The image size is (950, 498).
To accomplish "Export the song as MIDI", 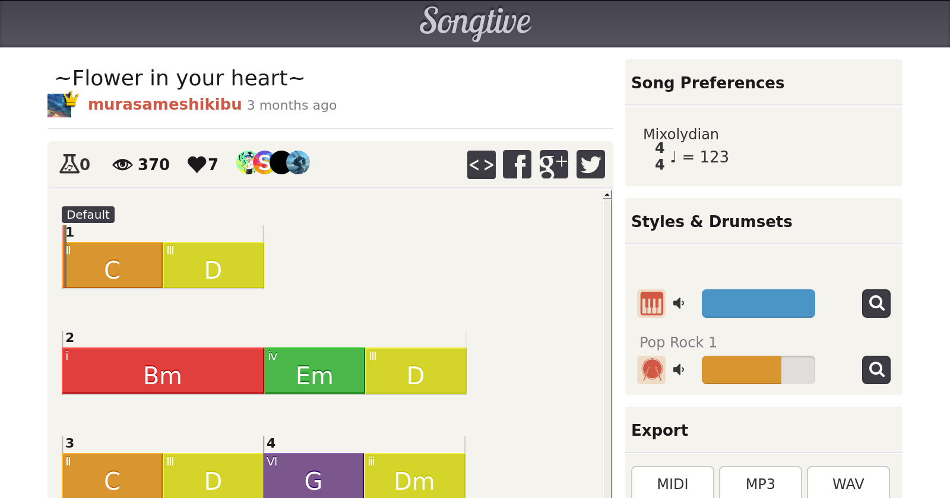I will coord(672,484).
